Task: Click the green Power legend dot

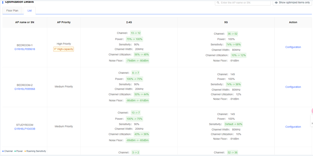Action: 15,151
